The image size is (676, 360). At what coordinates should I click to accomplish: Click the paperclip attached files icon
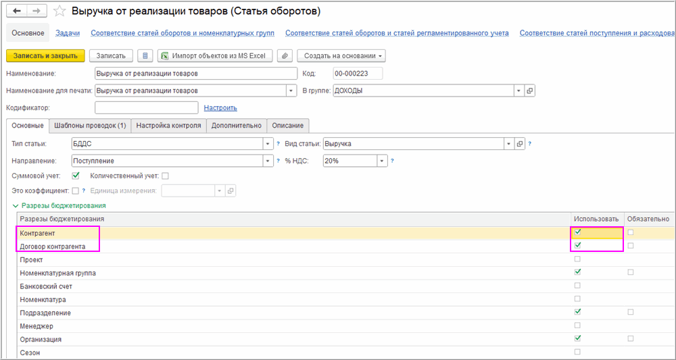click(285, 55)
